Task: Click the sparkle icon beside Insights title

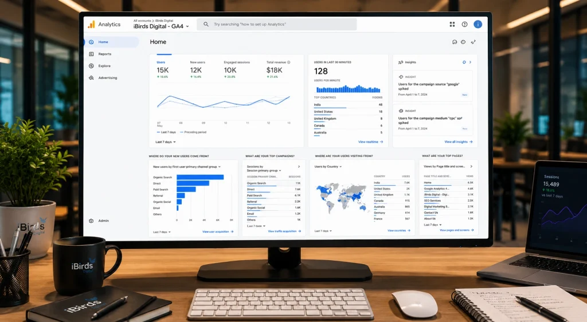Action: point(401,62)
